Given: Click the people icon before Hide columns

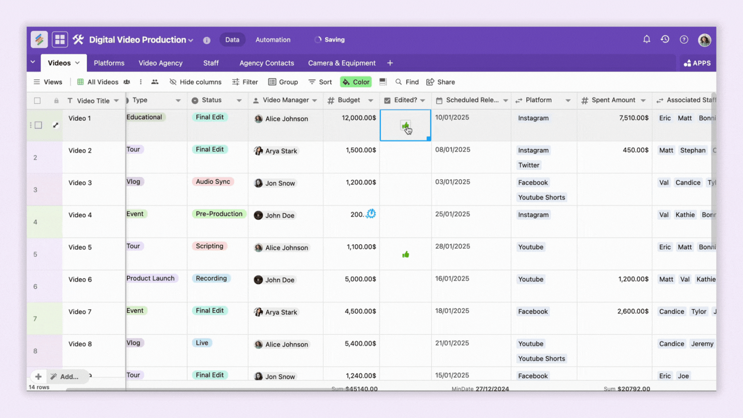Looking at the screenshot, I should click(x=155, y=82).
